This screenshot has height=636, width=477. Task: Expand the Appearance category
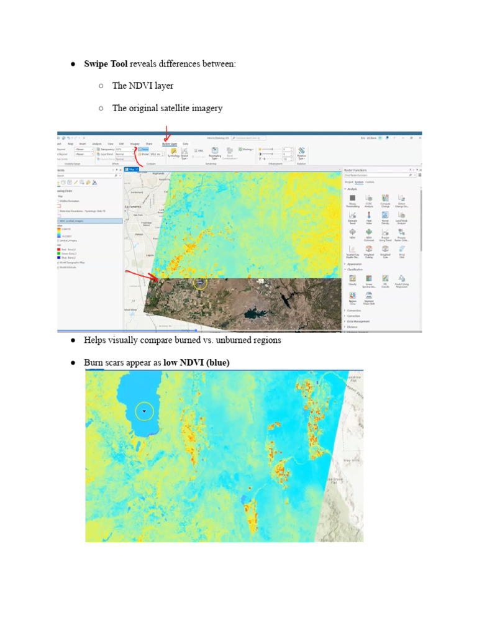tap(345, 264)
